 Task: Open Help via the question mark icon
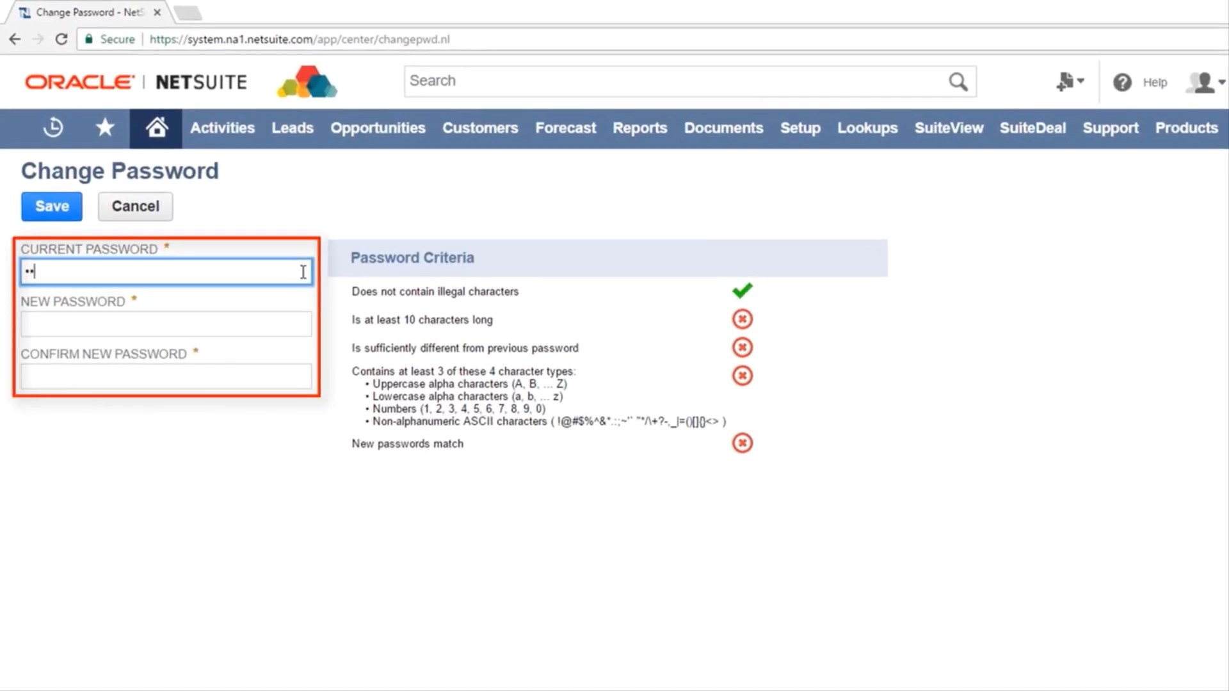click(1122, 82)
